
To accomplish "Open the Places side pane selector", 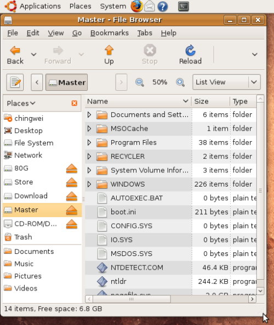I will tap(21, 103).
